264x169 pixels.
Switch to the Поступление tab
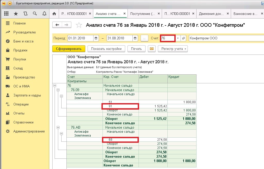[x=143, y=14]
